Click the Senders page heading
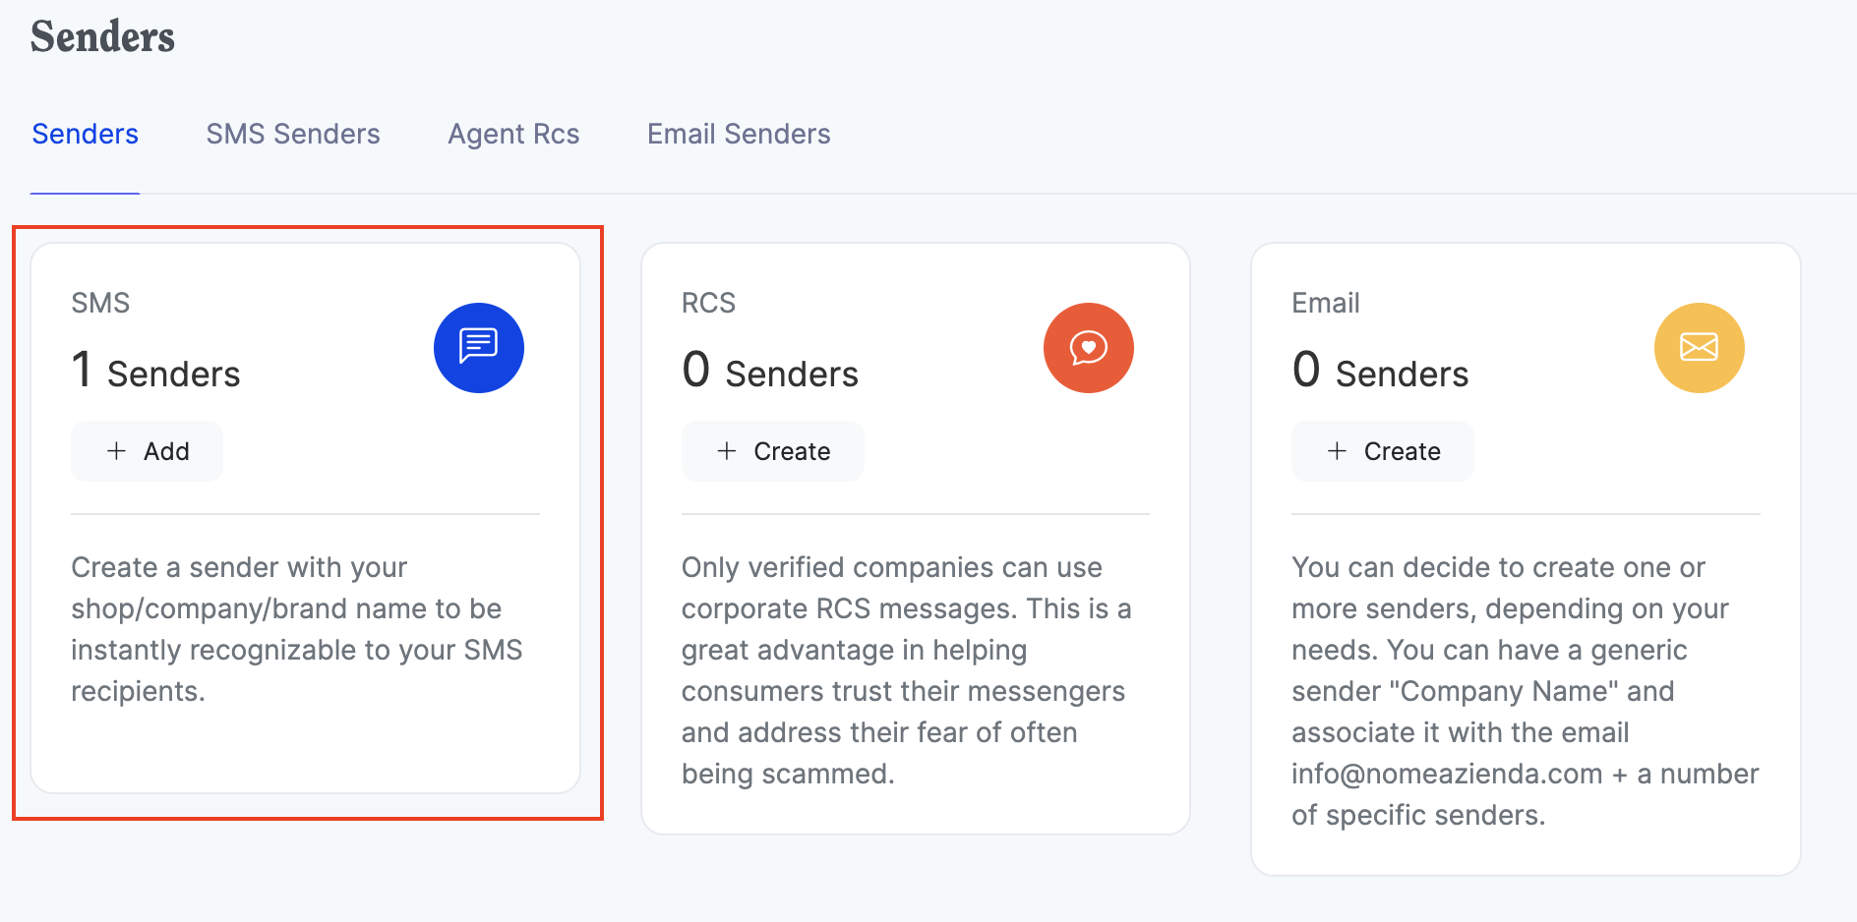This screenshot has width=1857, height=922. [102, 37]
